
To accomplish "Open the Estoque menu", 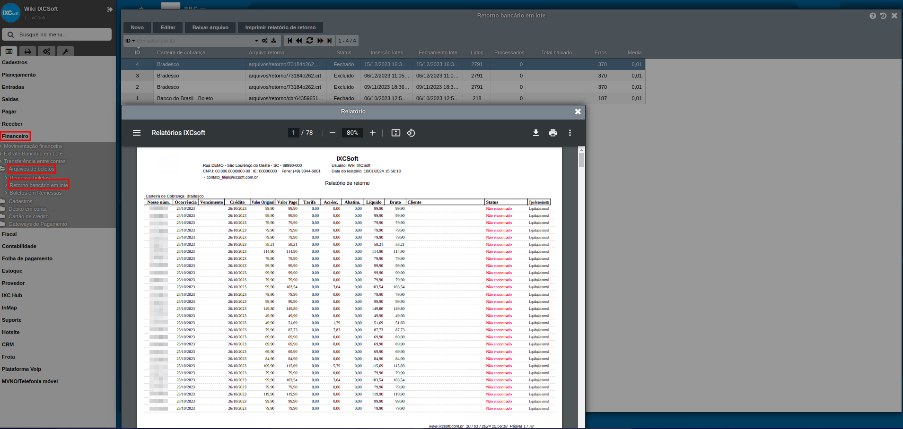I will 12,271.
